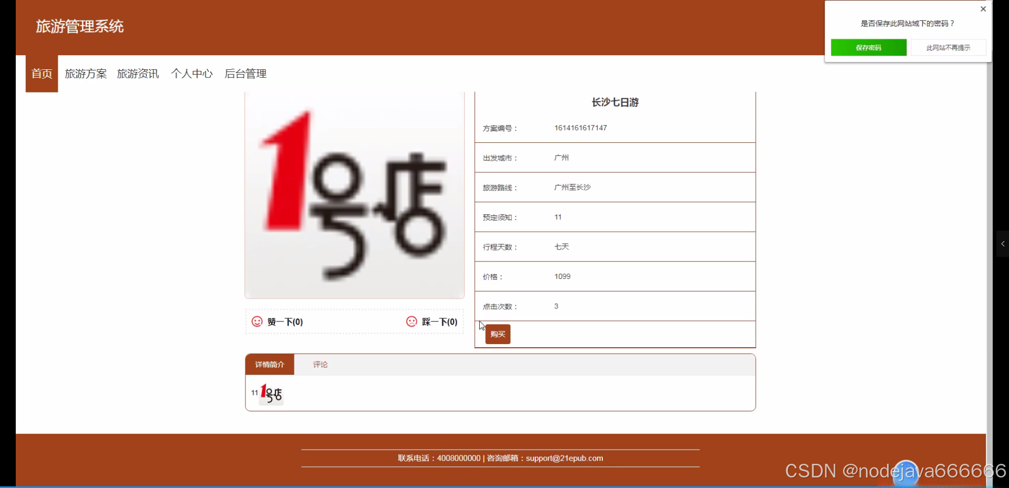The height and width of the screenshot is (488, 1009).
Task: Click the 踩一下(0) dislike text
Action: pyautogui.click(x=439, y=321)
